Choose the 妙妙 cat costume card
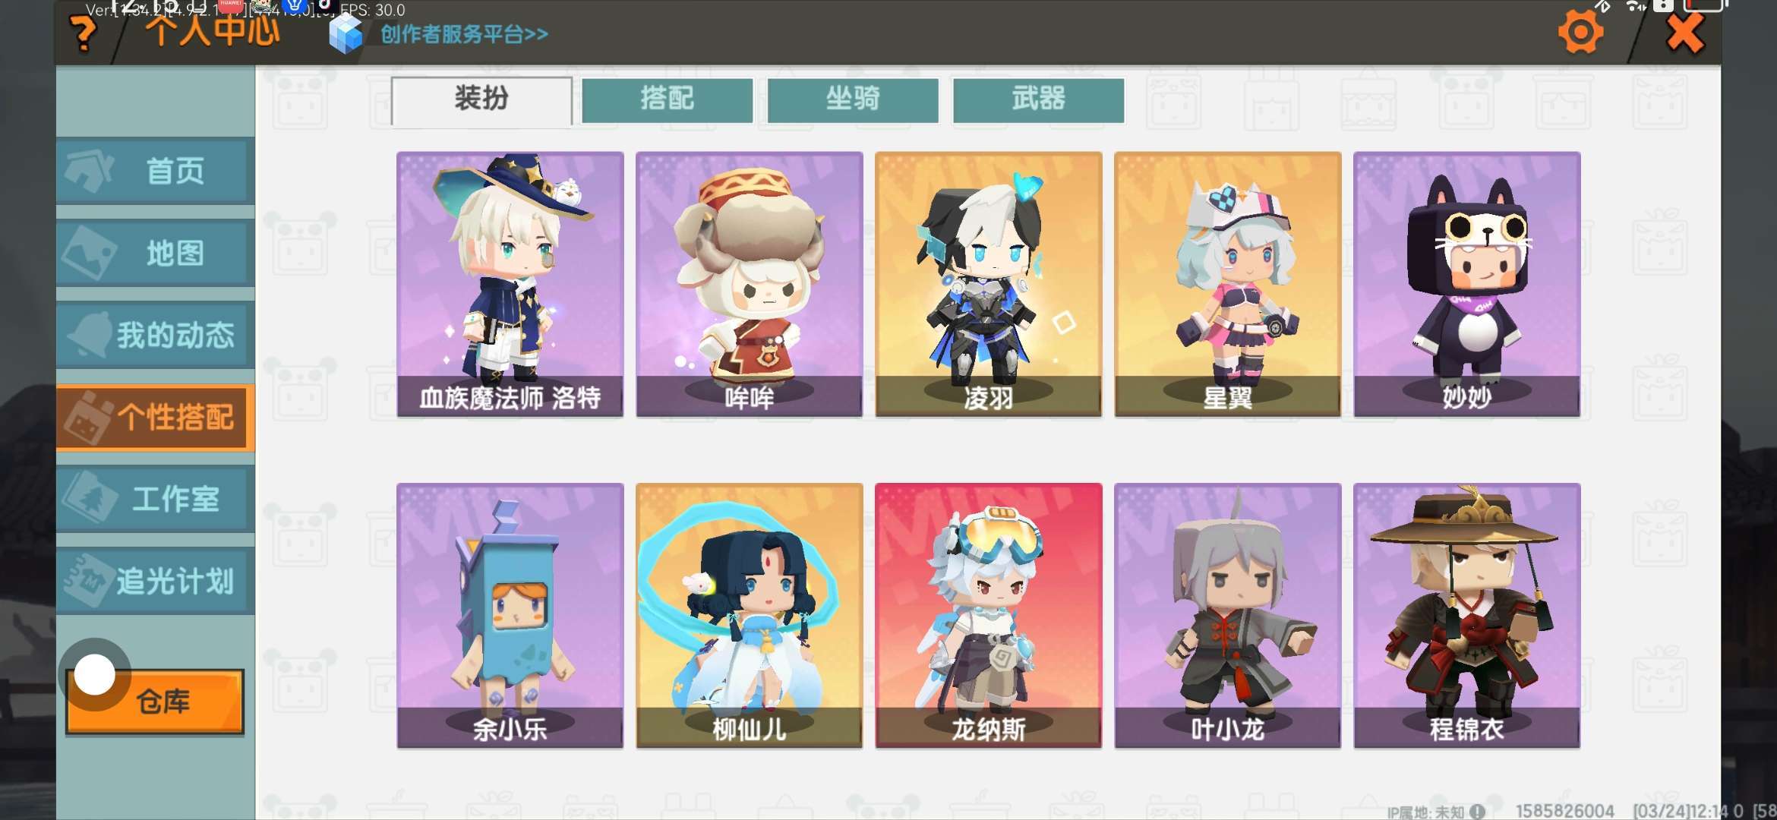 [1467, 284]
